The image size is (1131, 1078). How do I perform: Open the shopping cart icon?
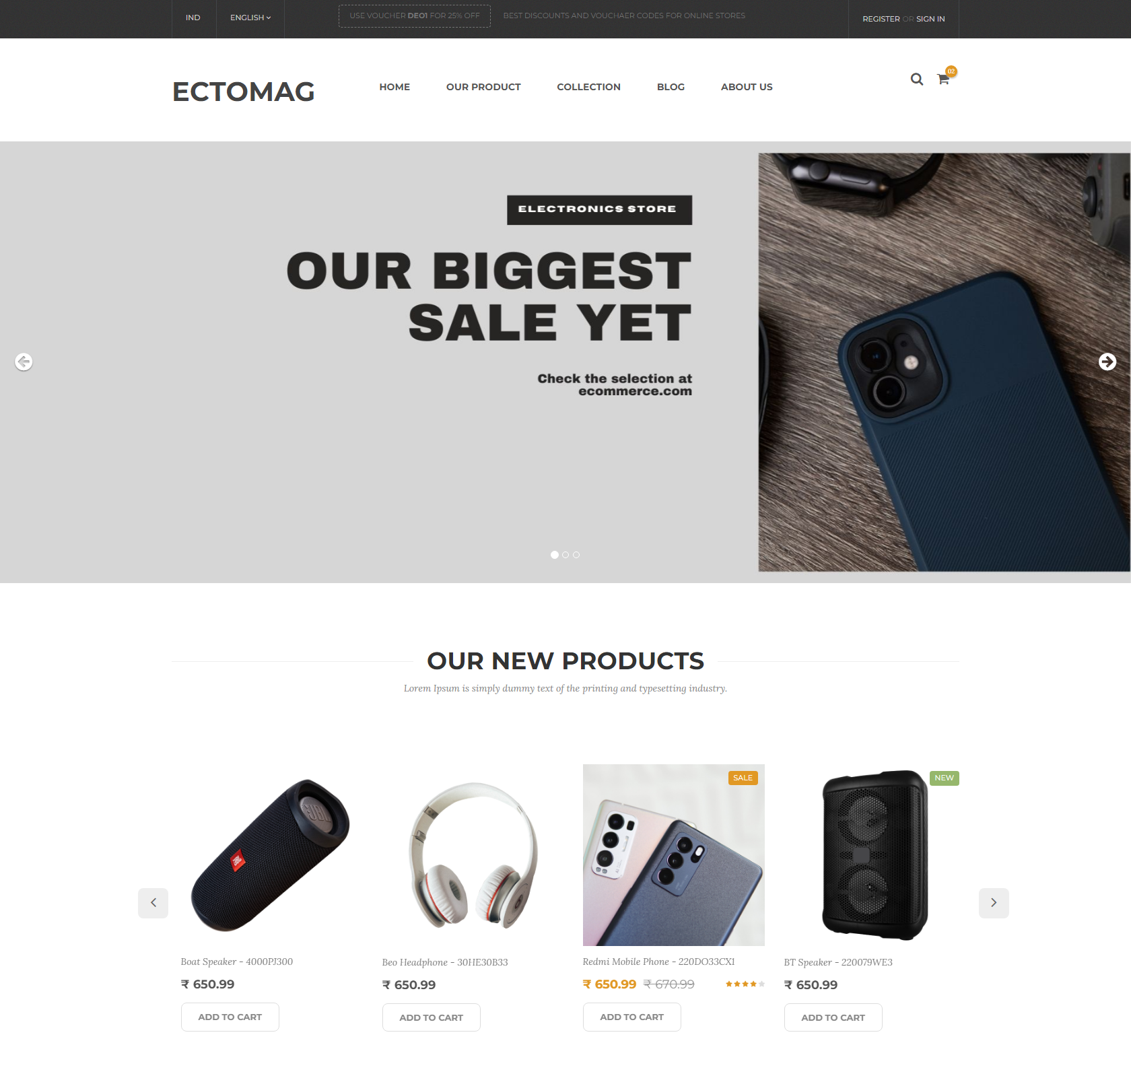tap(944, 79)
